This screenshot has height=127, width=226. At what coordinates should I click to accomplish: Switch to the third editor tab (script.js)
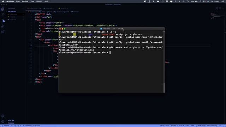(64, 8)
